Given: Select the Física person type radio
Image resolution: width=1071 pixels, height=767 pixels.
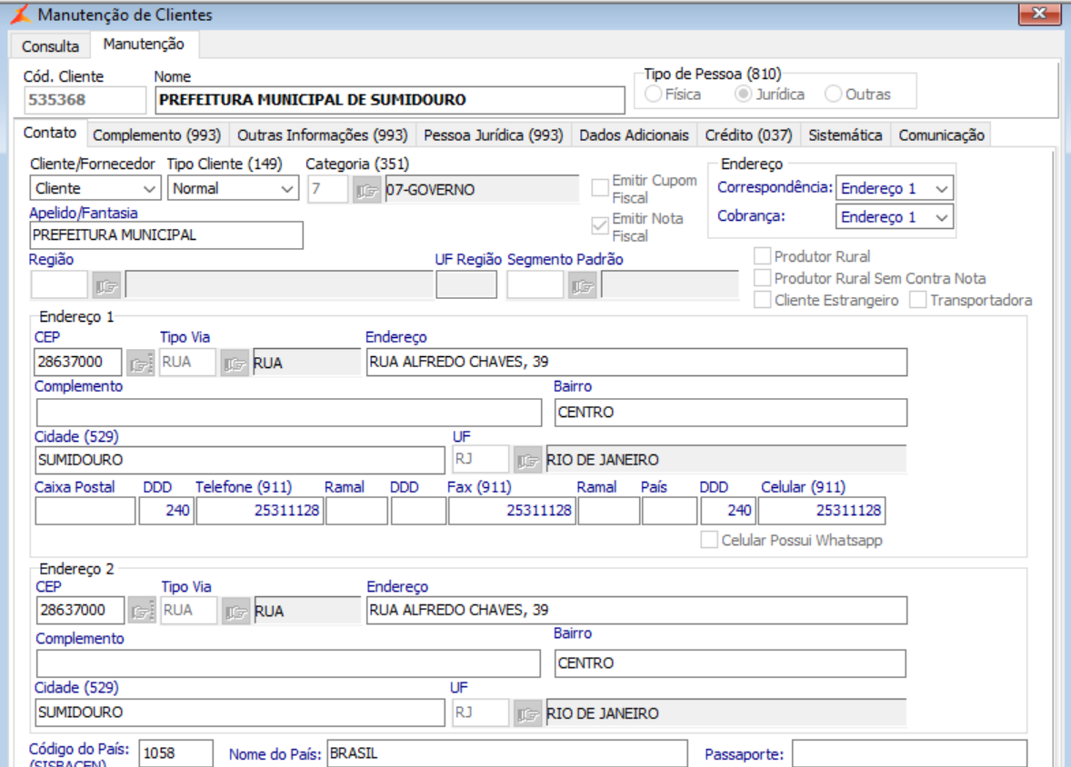Looking at the screenshot, I should pos(653,94).
